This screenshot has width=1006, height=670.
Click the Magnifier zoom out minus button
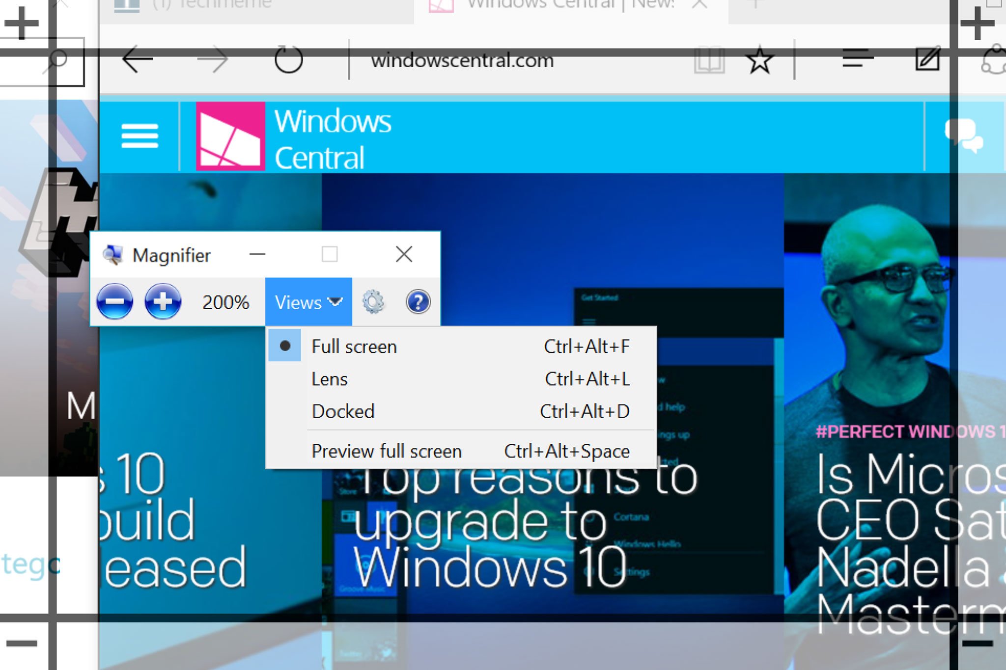click(x=114, y=301)
